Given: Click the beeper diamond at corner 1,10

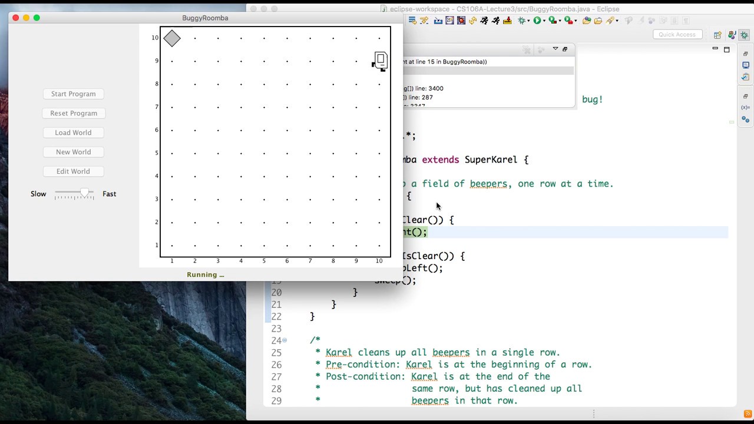Looking at the screenshot, I should tap(172, 38).
